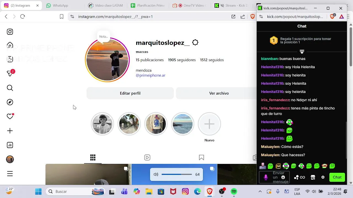
Task: Click the Kick chat message input field
Action: coord(275,177)
